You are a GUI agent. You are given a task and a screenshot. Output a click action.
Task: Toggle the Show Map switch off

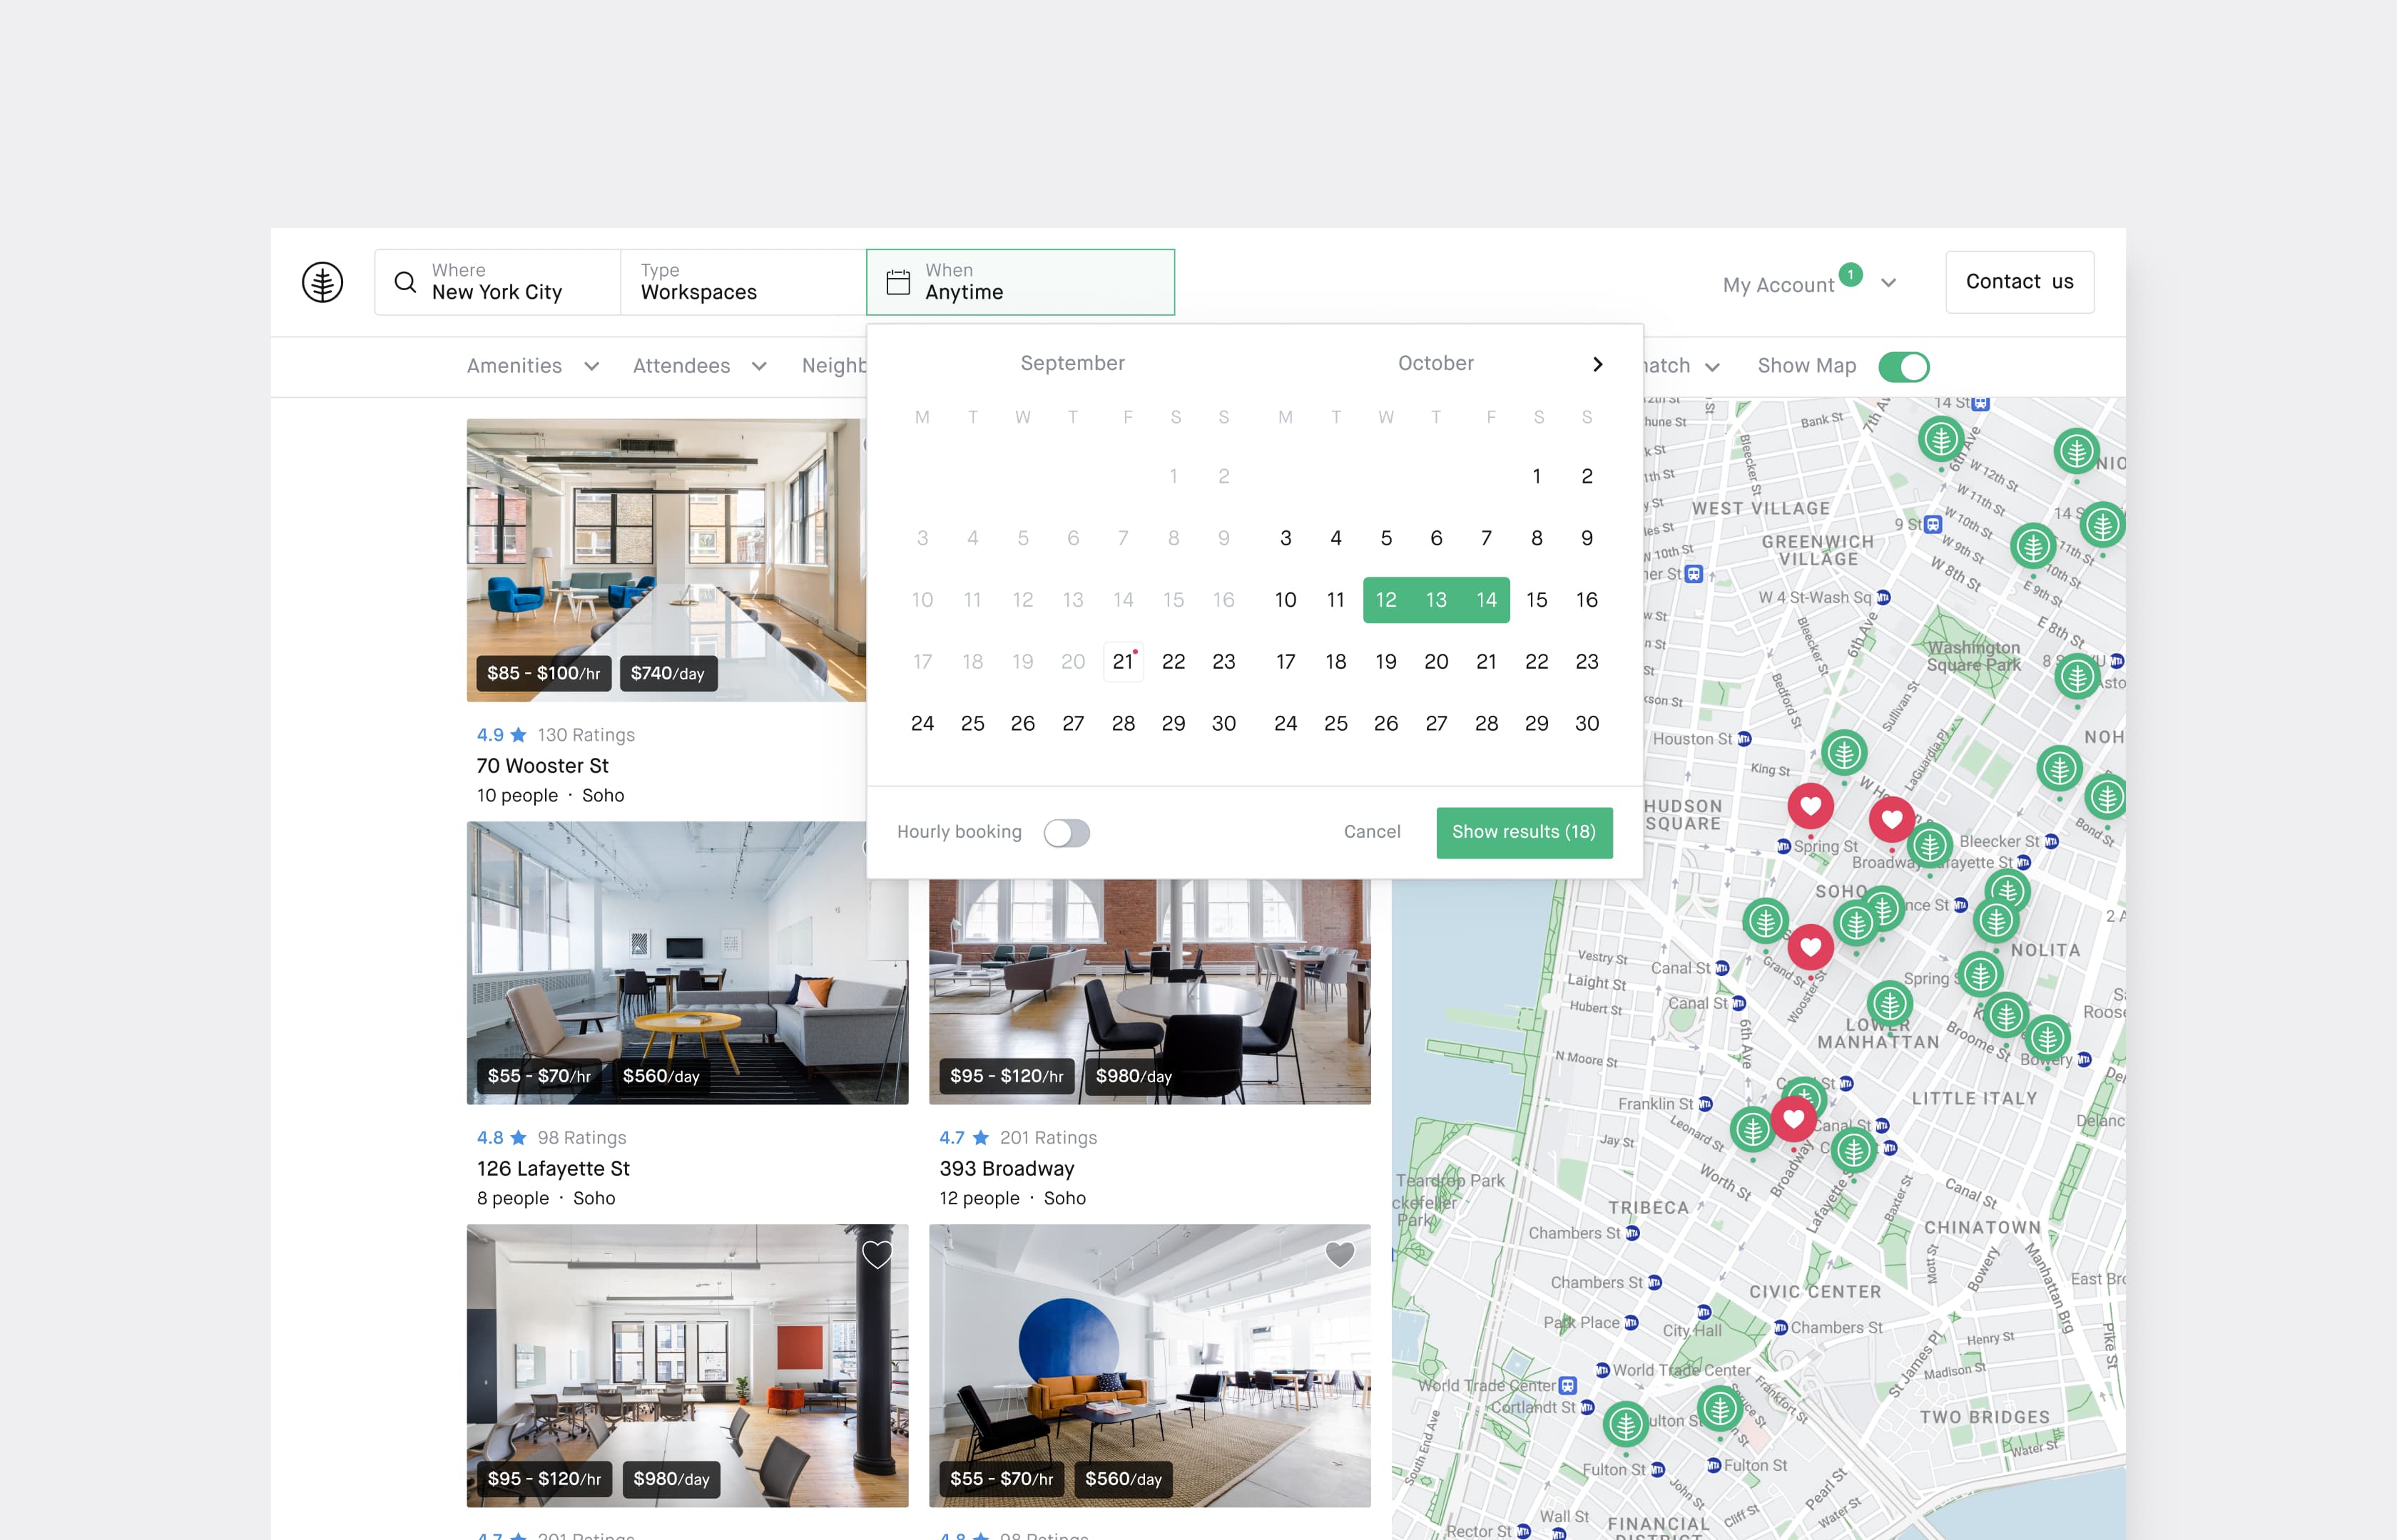[x=1903, y=367]
